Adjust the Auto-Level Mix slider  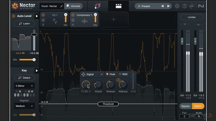(x=27, y=60)
